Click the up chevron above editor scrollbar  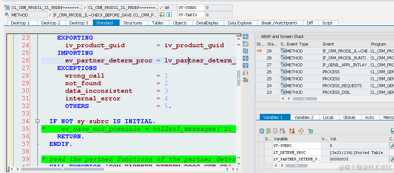pyautogui.click(x=238, y=38)
